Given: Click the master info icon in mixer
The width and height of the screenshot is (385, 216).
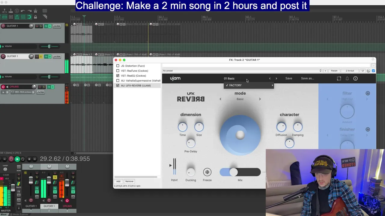Looking at the screenshot, I should click(x=19, y=208).
